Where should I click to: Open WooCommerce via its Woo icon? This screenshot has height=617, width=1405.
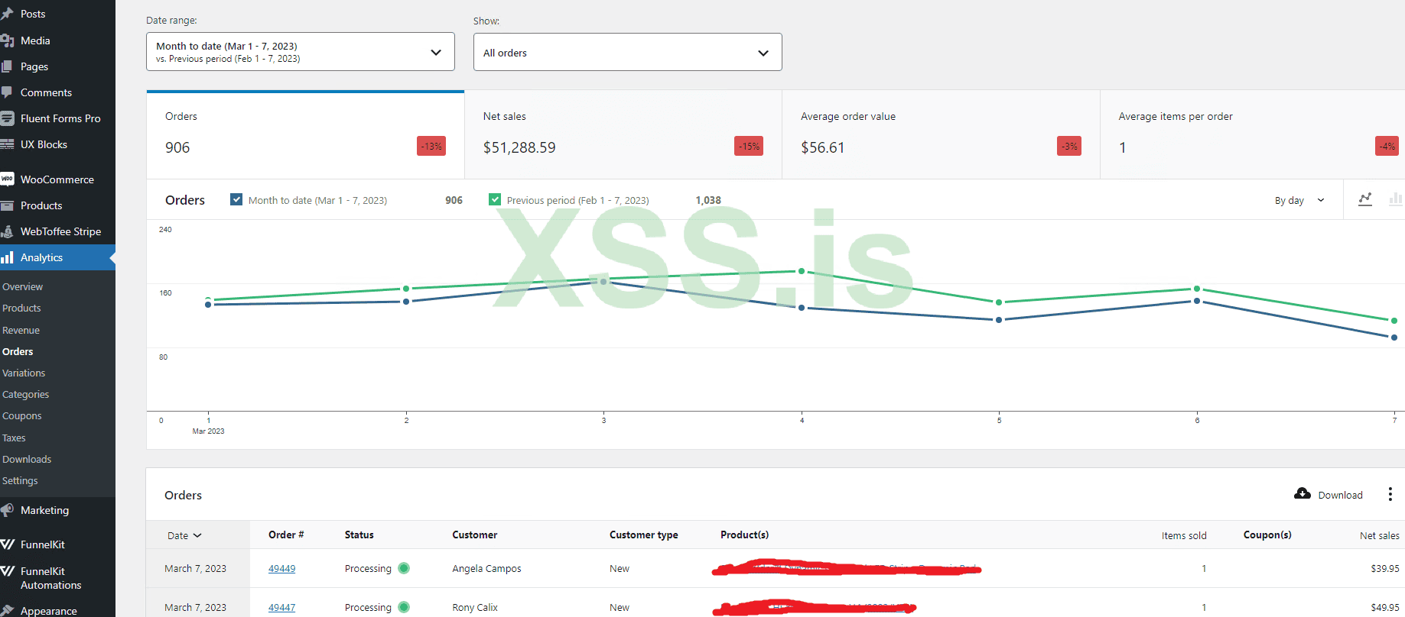[x=7, y=179]
